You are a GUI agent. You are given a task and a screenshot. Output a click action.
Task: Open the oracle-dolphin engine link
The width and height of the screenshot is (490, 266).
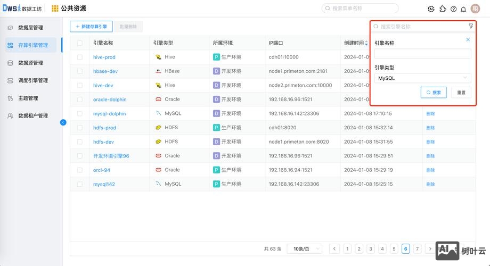click(x=109, y=99)
